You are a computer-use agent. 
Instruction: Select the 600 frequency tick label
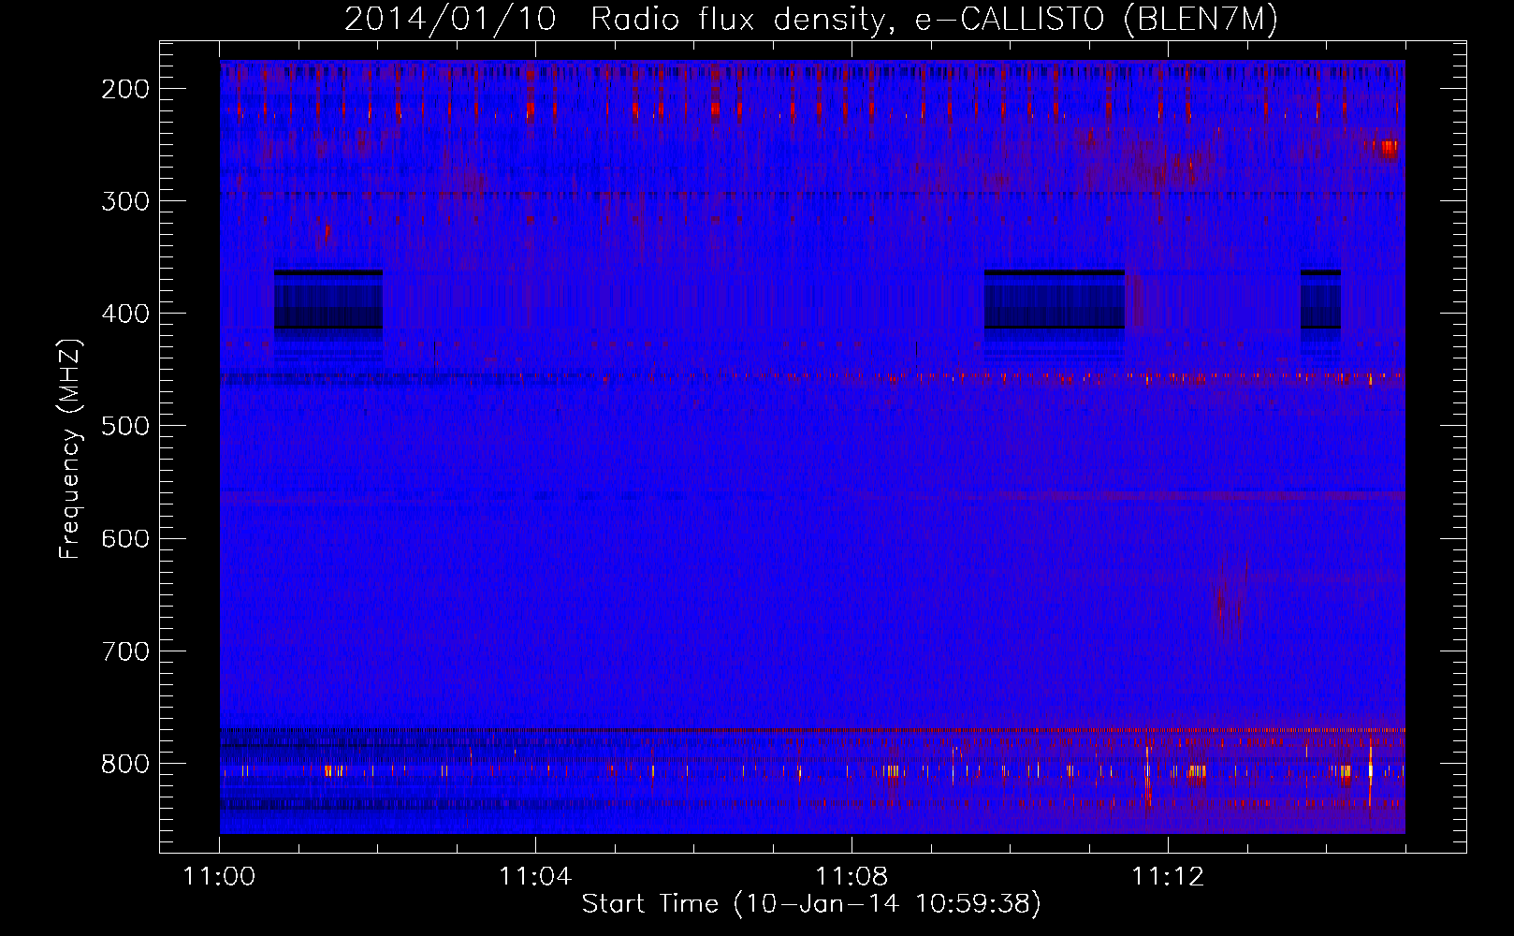click(124, 538)
